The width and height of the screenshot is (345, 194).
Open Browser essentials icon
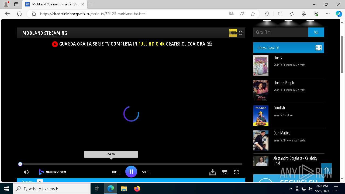pos(316,14)
